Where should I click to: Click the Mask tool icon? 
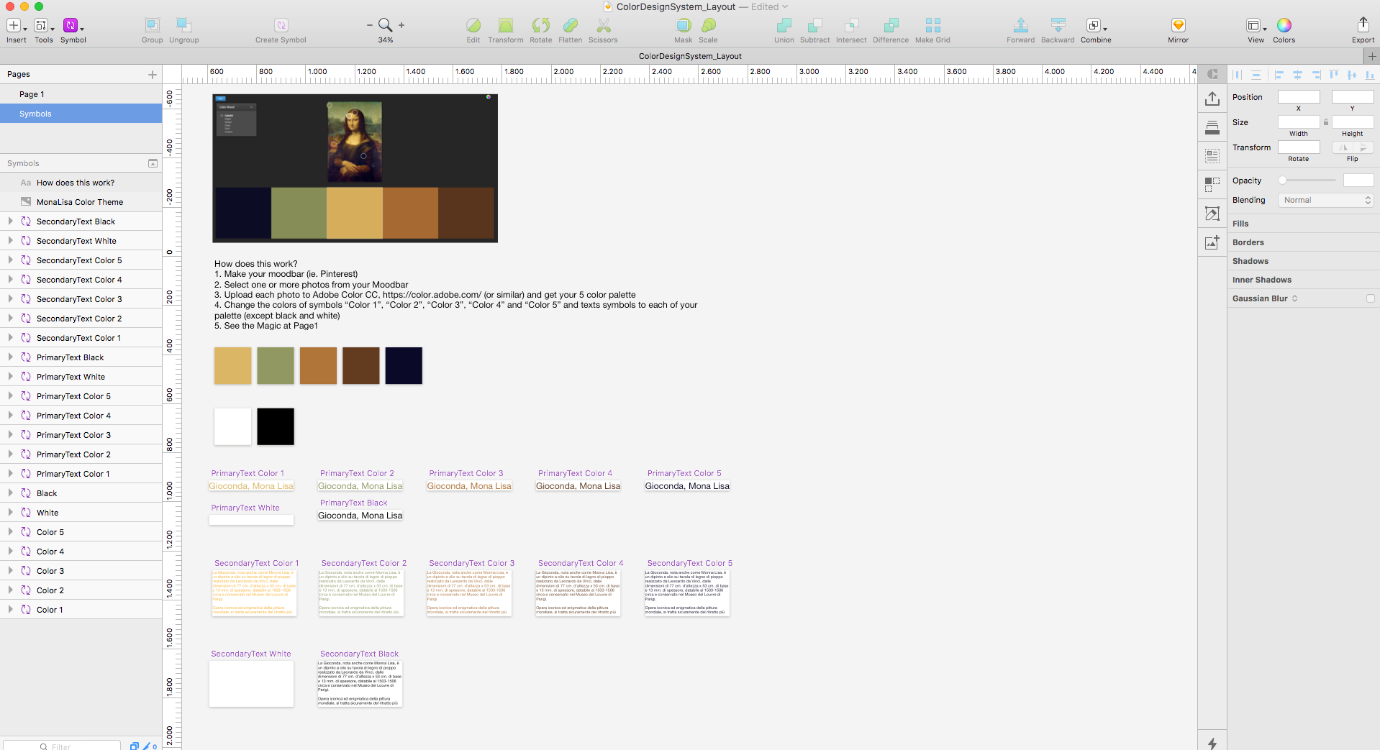[x=683, y=26]
